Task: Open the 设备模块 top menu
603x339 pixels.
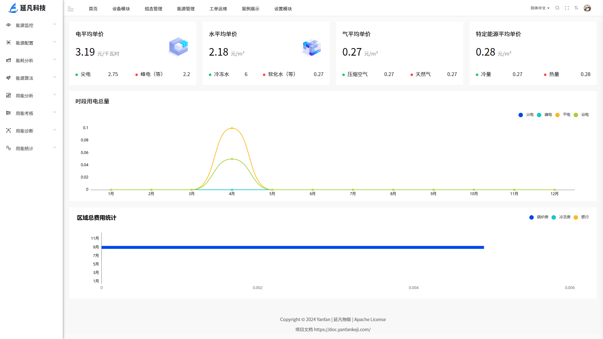Action: tap(121, 9)
